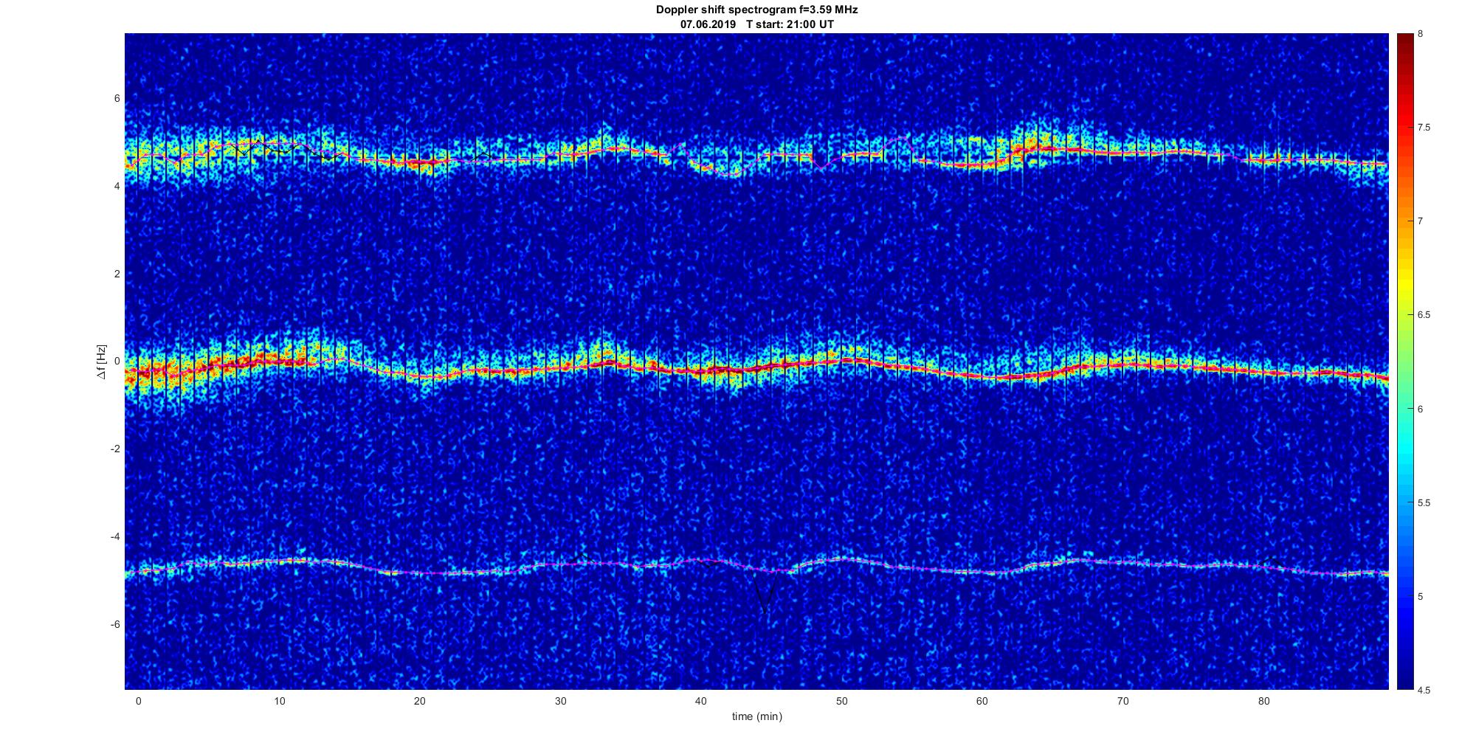Click the colorbar tick label 7
The image size is (1476, 740).
click(x=1420, y=221)
